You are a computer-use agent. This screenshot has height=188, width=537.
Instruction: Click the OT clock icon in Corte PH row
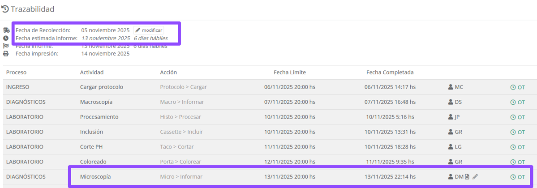pos(513,147)
